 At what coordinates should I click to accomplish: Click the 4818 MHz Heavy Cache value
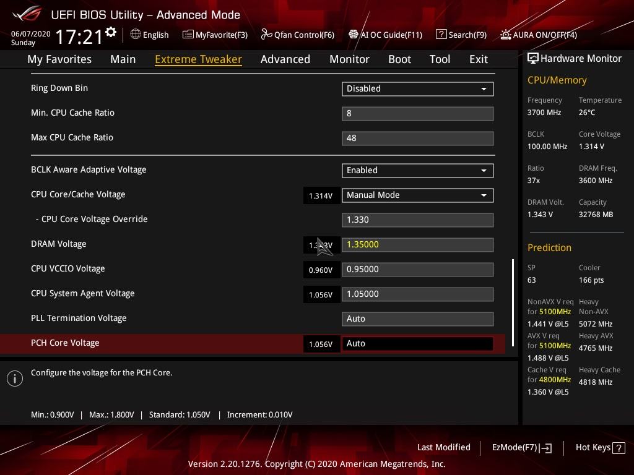pos(596,382)
